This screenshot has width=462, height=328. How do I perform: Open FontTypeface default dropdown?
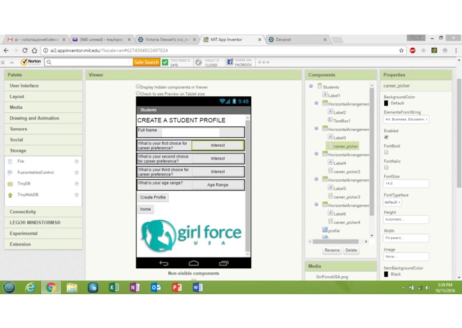tap(392, 203)
